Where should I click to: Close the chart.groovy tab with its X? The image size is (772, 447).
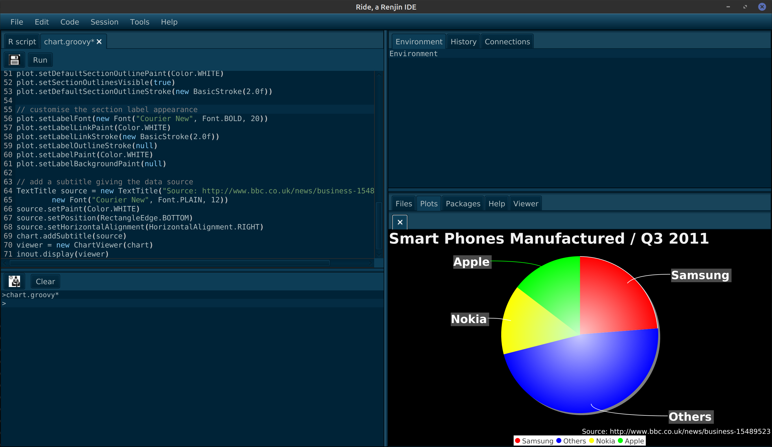pos(99,42)
